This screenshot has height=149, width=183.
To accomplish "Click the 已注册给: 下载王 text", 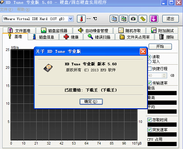I will tap(91, 90).
